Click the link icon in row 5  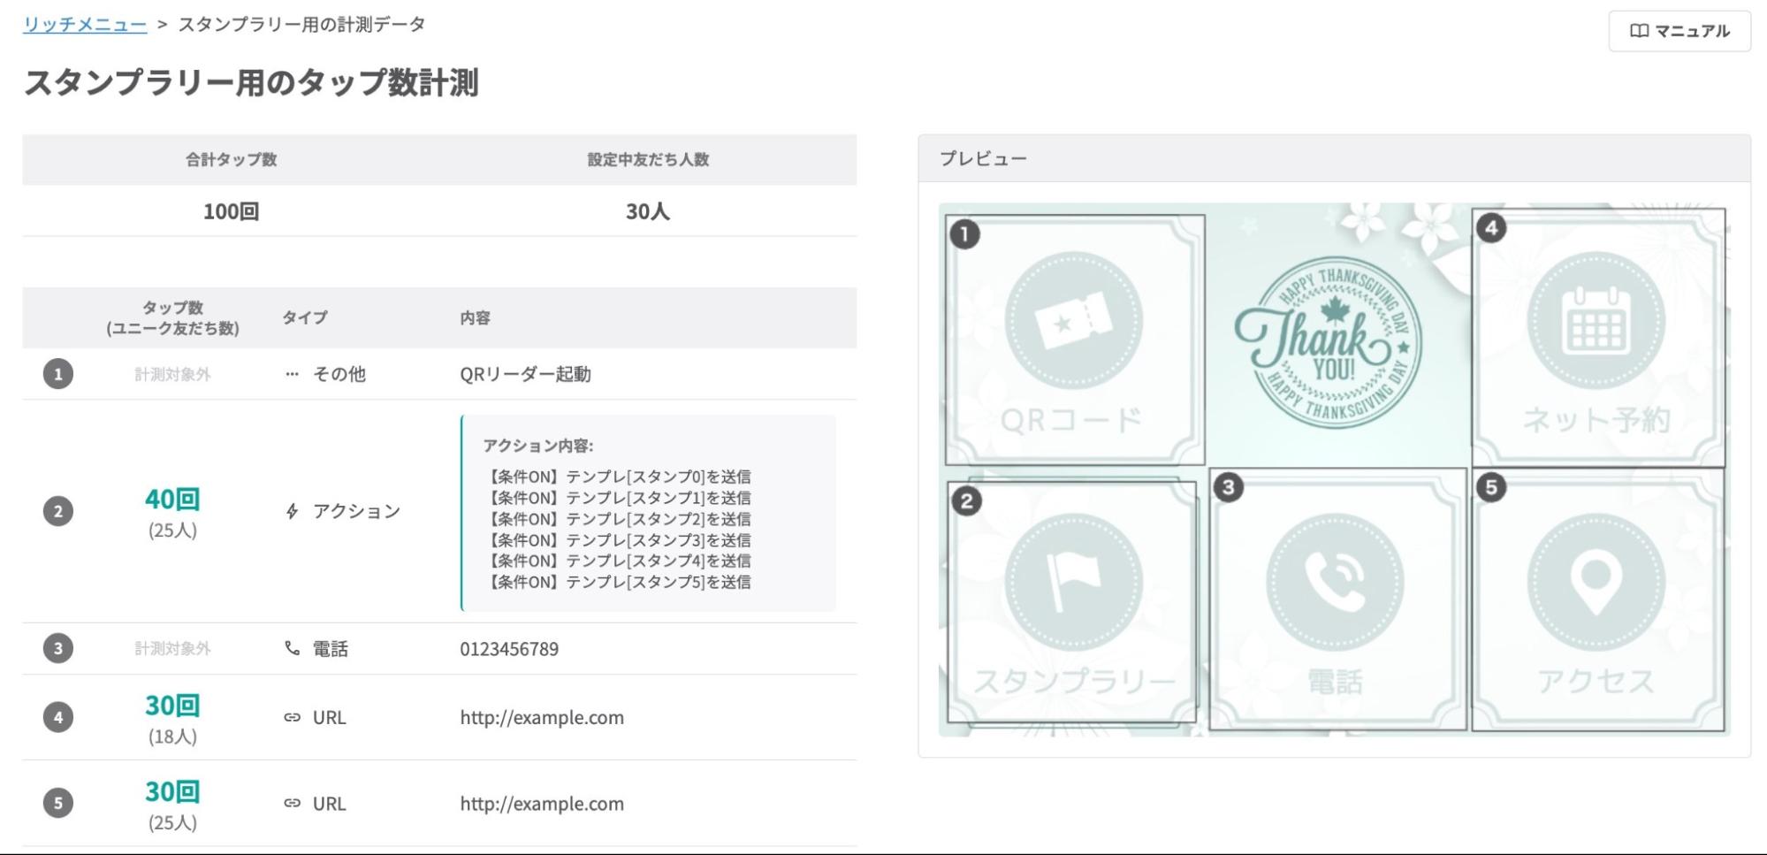coord(292,803)
